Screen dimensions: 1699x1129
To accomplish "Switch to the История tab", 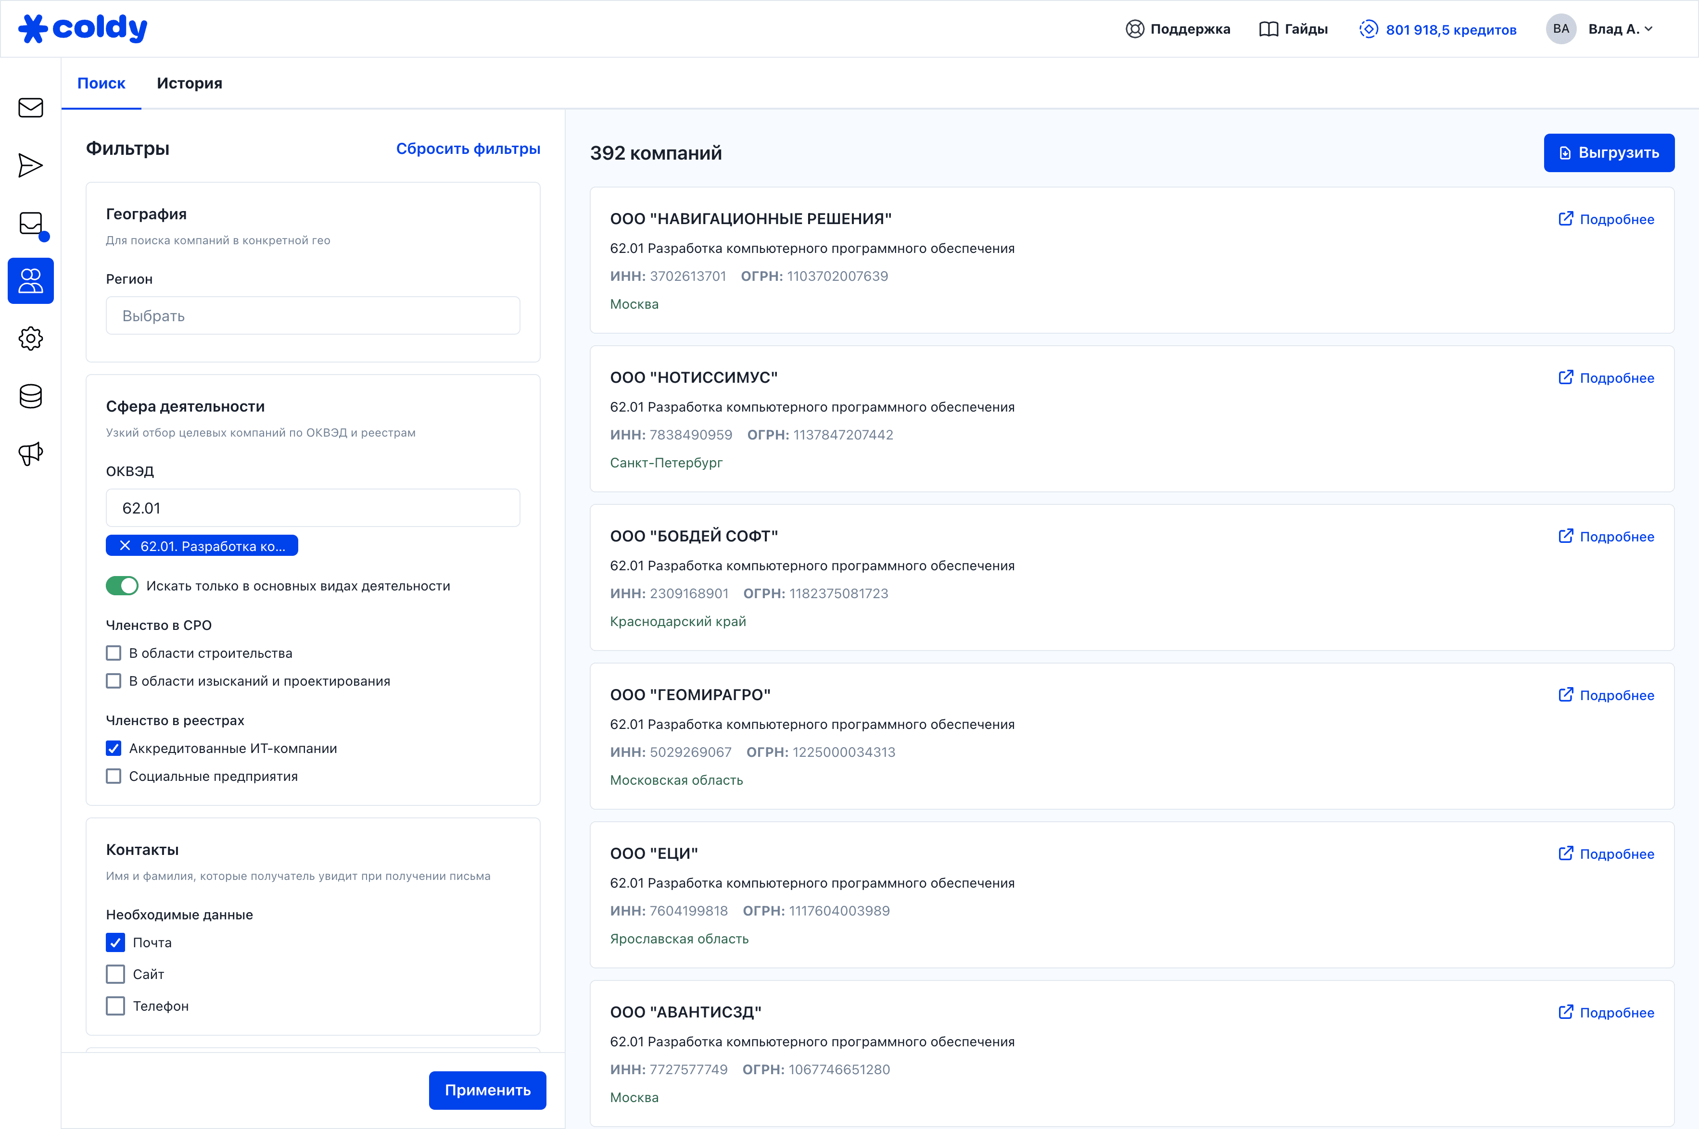I will (x=190, y=84).
